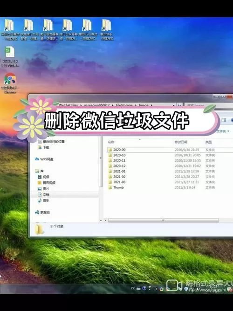233x311 pixels.
Task: Click Image in the address path
Action: point(144,105)
